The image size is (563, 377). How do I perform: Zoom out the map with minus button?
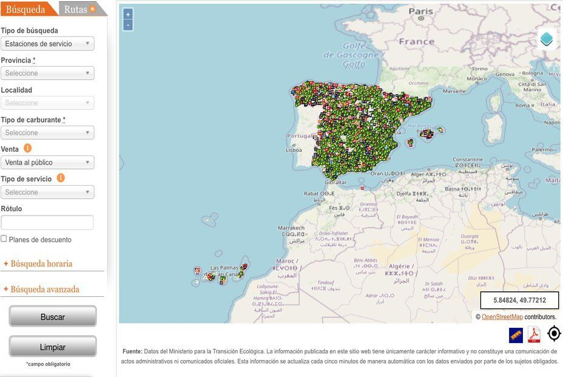(x=127, y=25)
